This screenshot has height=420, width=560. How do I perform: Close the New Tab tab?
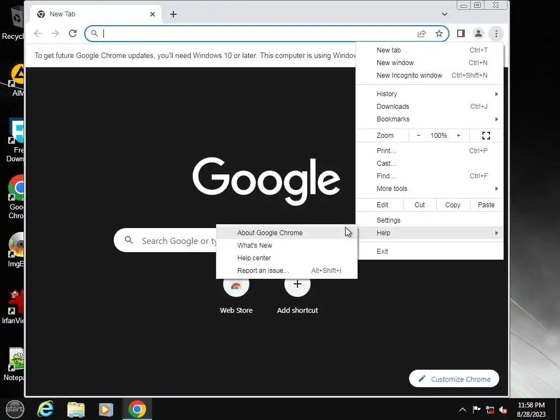point(153,14)
